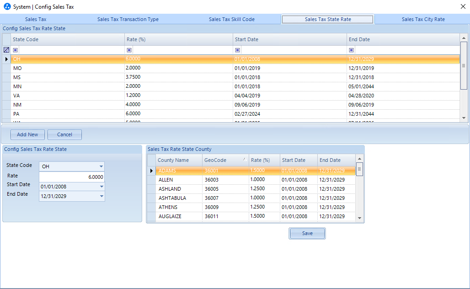
Task: Click row header beside MO row
Action: [6, 68]
